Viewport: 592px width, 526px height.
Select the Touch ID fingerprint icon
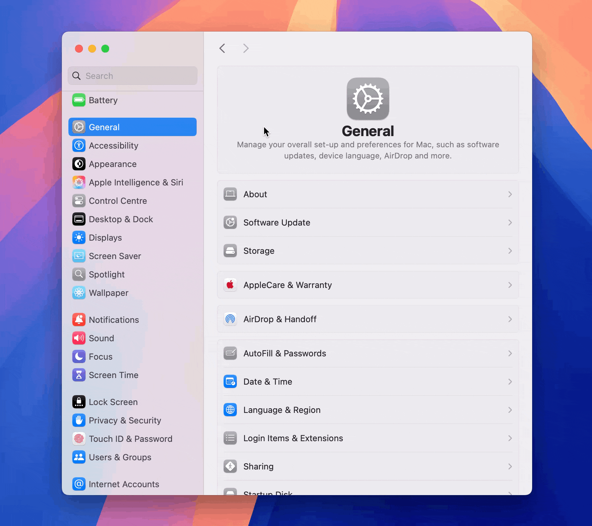click(x=79, y=439)
